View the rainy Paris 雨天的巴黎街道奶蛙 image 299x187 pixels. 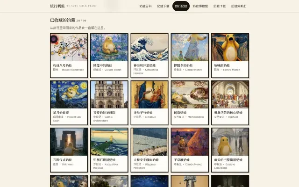coord(230,142)
